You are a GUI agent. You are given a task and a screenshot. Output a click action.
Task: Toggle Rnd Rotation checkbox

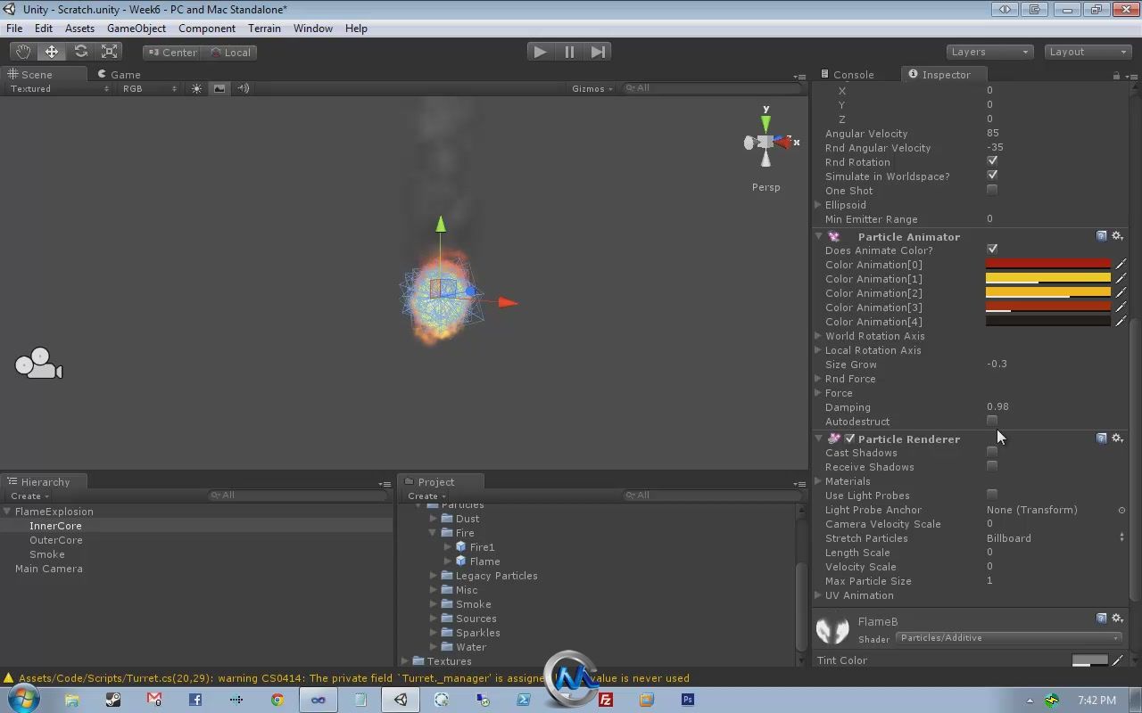(992, 161)
